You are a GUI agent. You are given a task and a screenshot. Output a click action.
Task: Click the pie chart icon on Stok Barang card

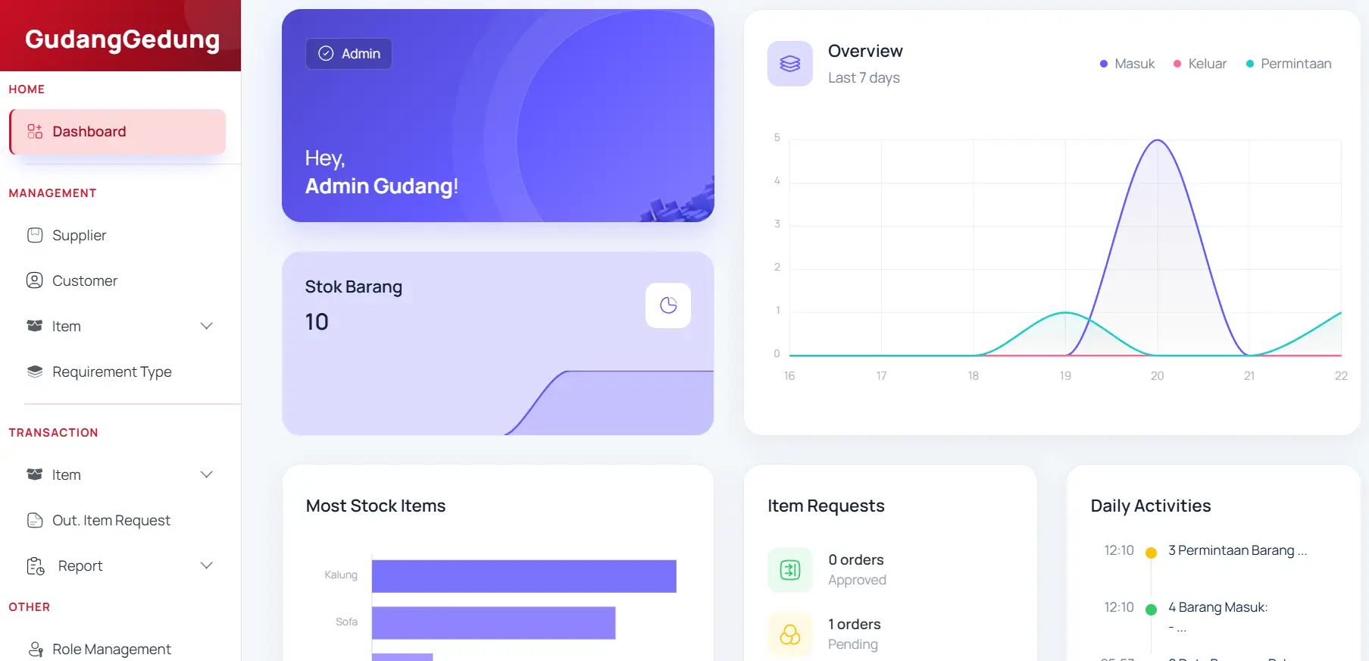pos(668,305)
